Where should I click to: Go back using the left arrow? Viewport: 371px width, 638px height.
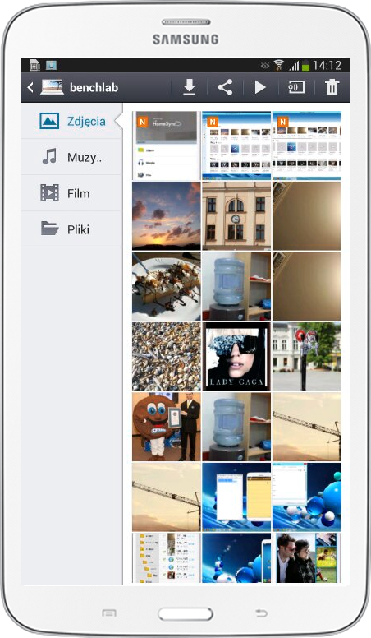30,87
